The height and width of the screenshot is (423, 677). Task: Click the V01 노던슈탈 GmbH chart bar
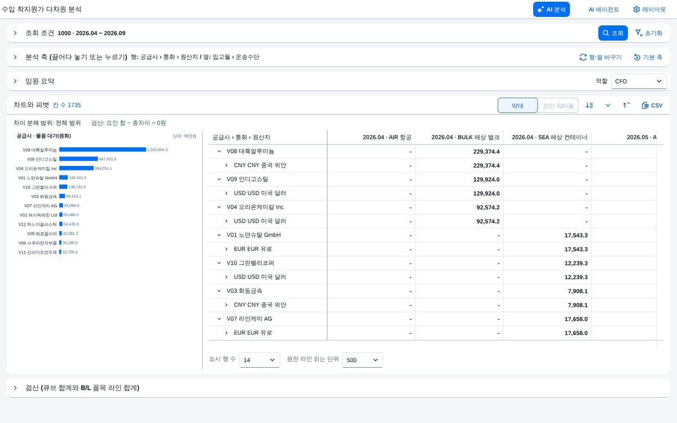(63, 178)
